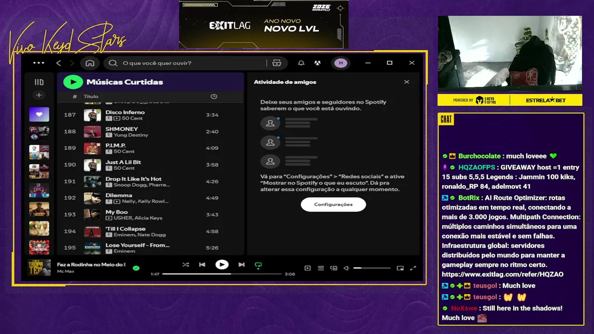The height and width of the screenshot is (334, 594).
Task: Click album cover of 'Disco Inferno' row
Action: (x=92, y=115)
